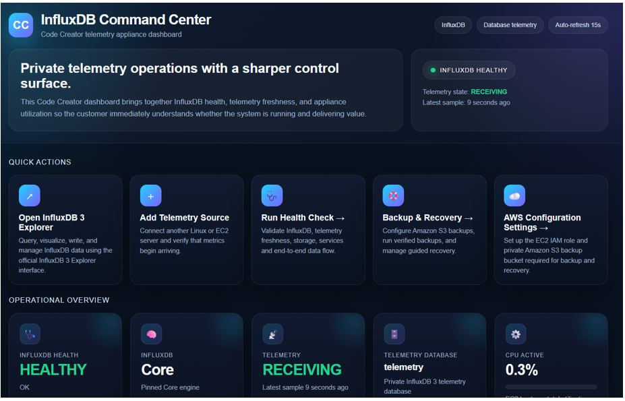Click the Backup & Recovery lifebuoy icon
Image resolution: width=625 pixels, height=401 pixels.
click(393, 195)
